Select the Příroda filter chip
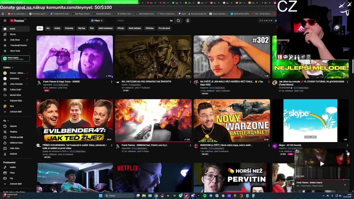 tap(121, 28)
